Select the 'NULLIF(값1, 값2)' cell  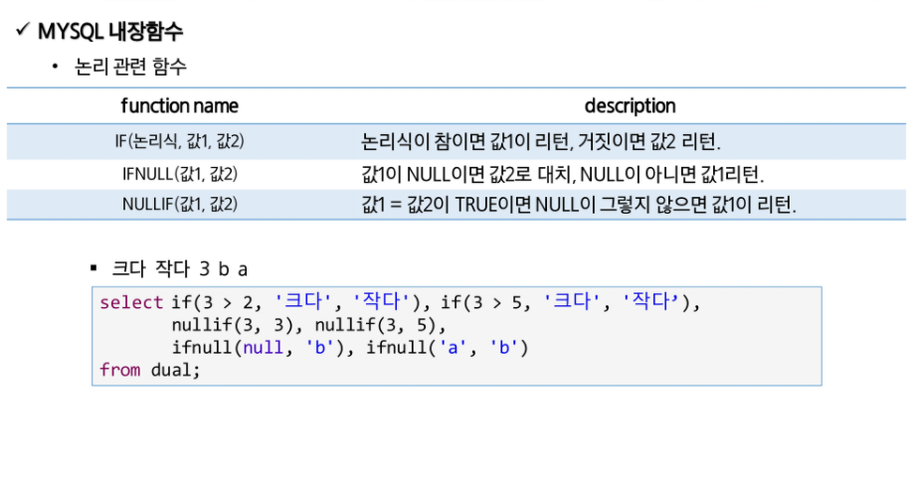[179, 205]
